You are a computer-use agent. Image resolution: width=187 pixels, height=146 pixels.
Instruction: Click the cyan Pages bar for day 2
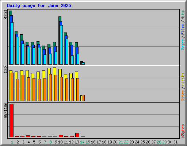click(x=18, y=51)
